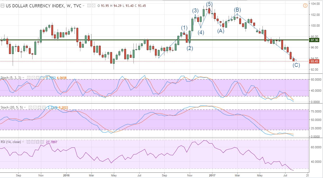This screenshot has width=323, height=178.
Task: Toggle visibility eye for US Dollar Currency Index
Action: (x=89, y=6)
